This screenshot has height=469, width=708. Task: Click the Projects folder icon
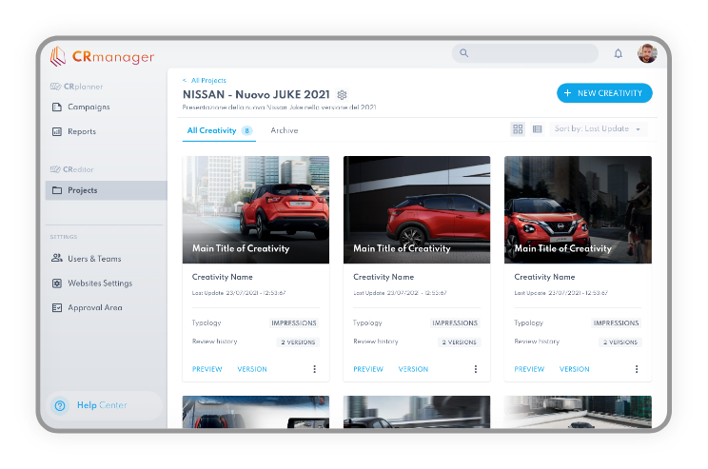tap(57, 190)
